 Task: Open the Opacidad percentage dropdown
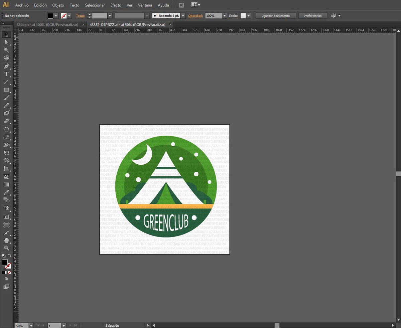(225, 16)
